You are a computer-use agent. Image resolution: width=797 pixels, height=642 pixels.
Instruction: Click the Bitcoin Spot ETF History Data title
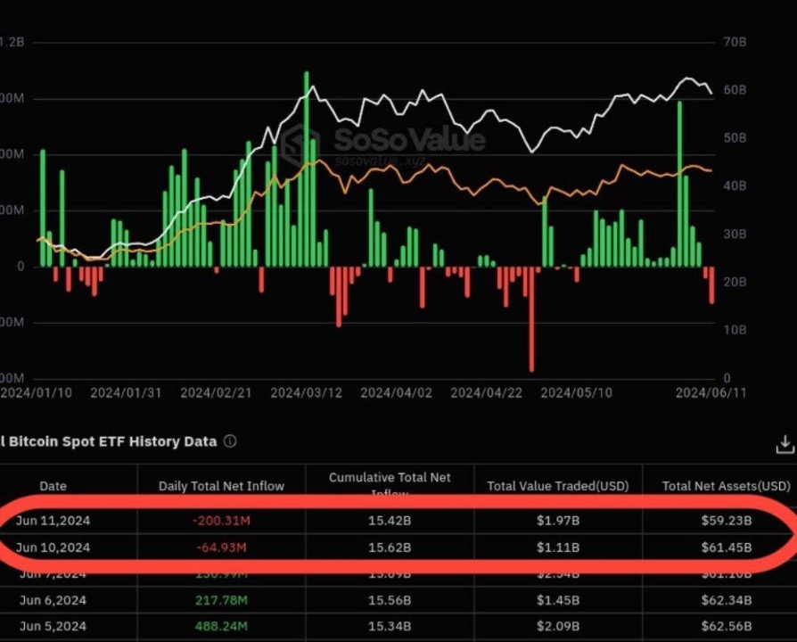pyautogui.click(x=111, y=441)
